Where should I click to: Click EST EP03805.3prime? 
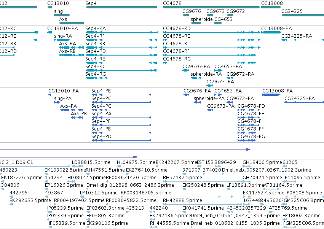88,220
